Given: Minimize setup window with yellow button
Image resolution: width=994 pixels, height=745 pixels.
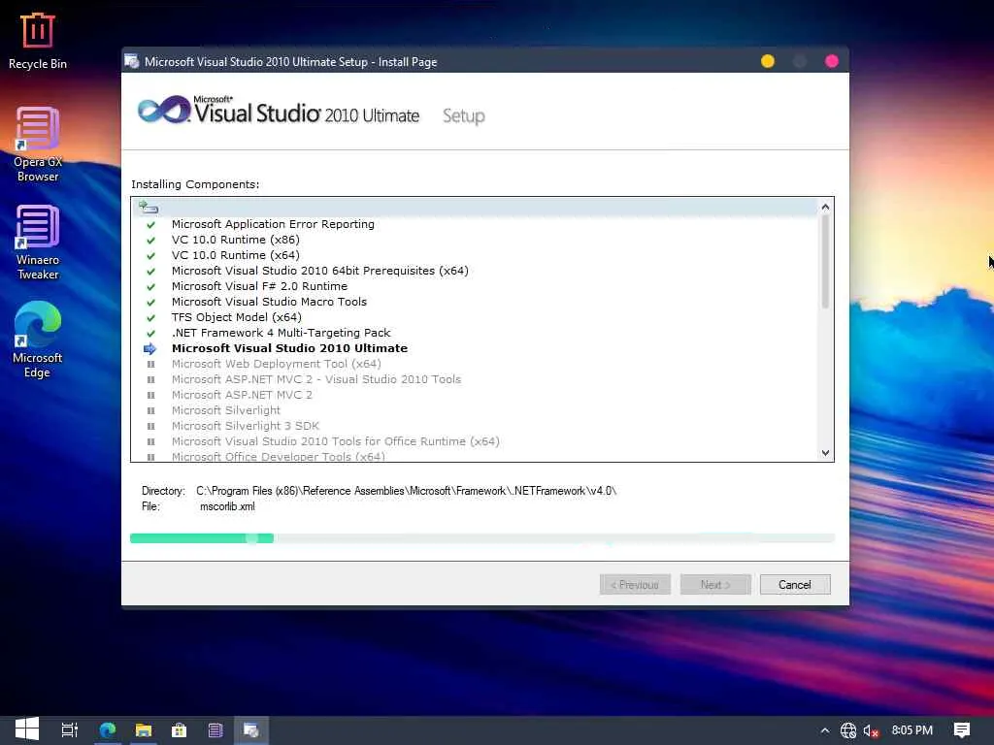Looking at the screenshot, I should tap(768, 61).
